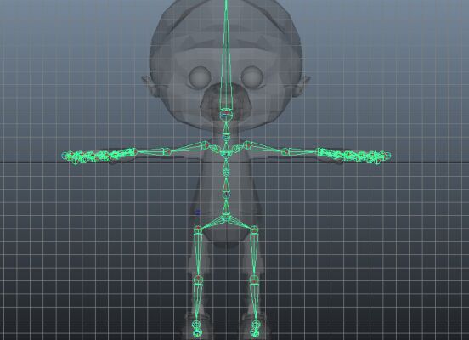469x340 pixels.
Task: Select the wrist joint on screen-left arm
Action: pyautogui.click(x=133, y=152)
